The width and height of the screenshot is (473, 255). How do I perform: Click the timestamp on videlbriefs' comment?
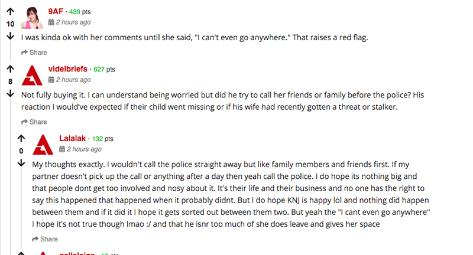[x=73, y=80]
